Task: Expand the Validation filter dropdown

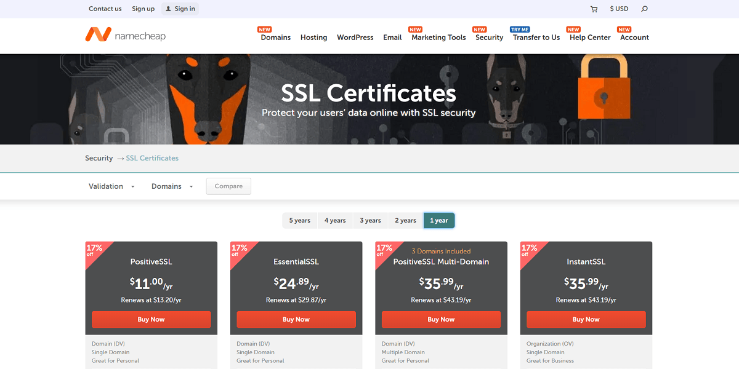Action: pos(111,186)
